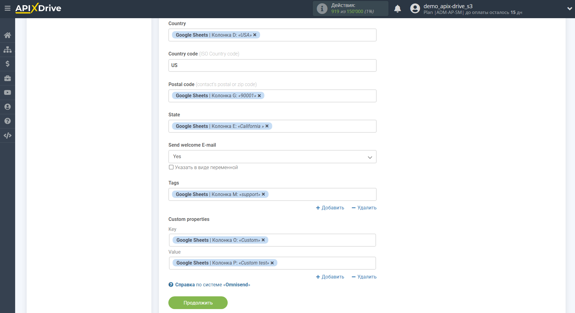Open YouTube video icon in sidebar

pos(8,92)
